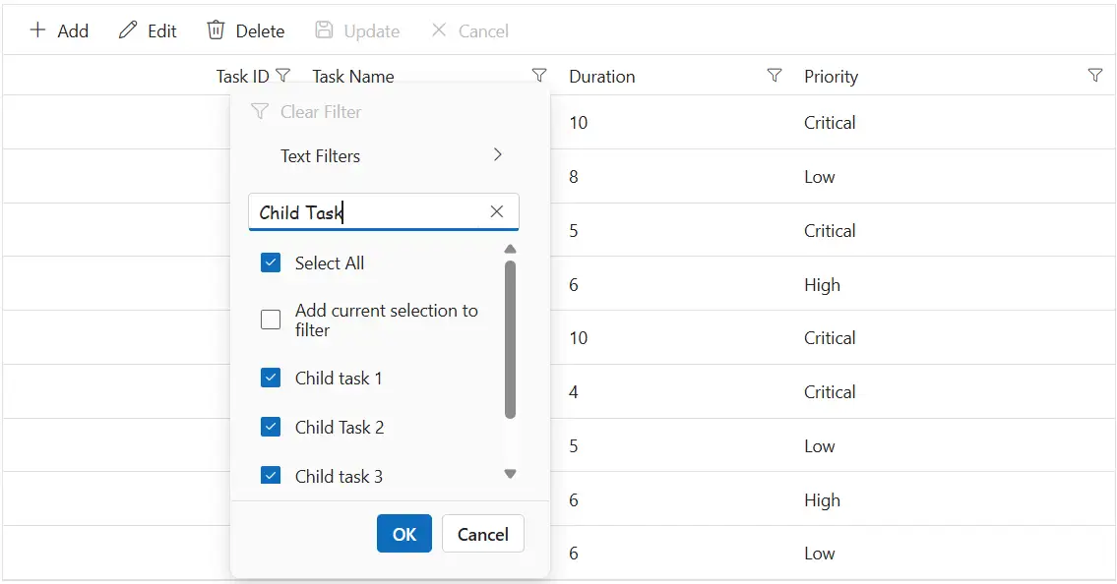This screenshot has height=584, width=1117.
Task: Click the Task Name column header
Action: click(353, 76)
